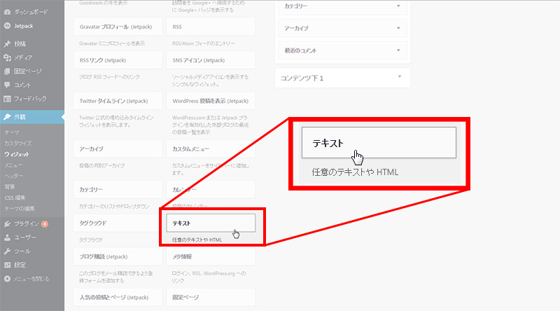Viewport: 560px width, 311px height.
Task: Open the テーマの編集 submenu item
Action: (x=21, y=208)
